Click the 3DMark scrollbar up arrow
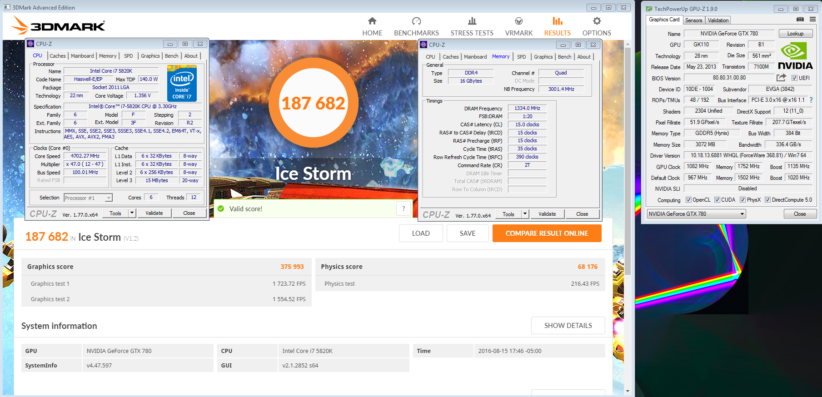The image size is (822, 397). point(628,44)
